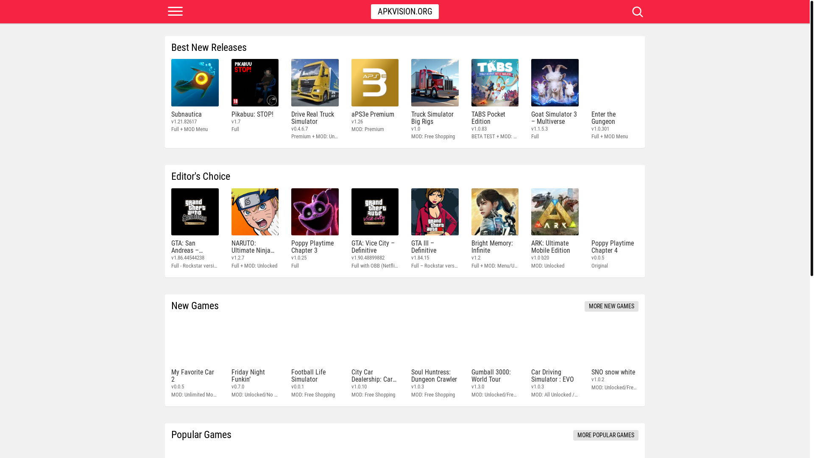
Task: Open TABS Pocket Edition icon
Action: pyautogui.click(x=495, y=83)
